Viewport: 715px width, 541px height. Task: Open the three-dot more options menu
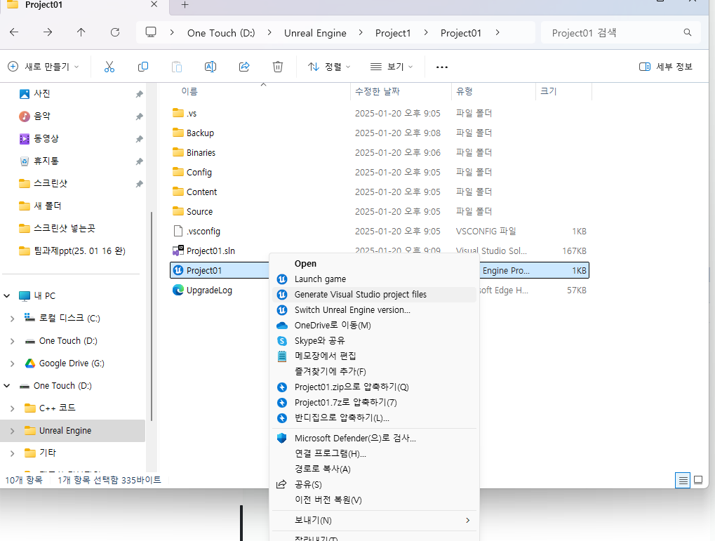pyautogui.click(x=442, y=67)
